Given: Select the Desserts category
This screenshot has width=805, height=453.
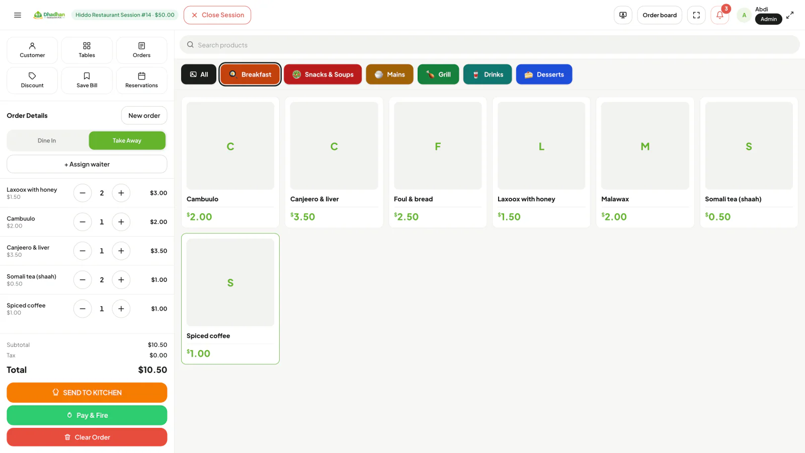Looking at the screenshot, I should 544,74.
